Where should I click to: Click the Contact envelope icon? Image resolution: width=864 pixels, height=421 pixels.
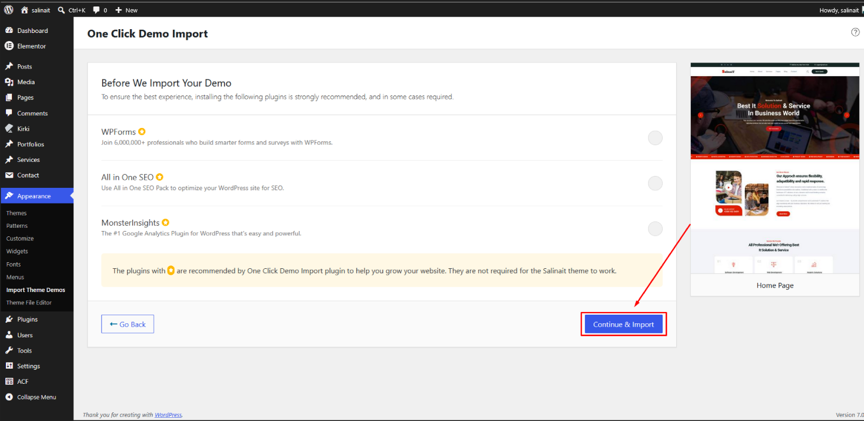click(9, 175)
